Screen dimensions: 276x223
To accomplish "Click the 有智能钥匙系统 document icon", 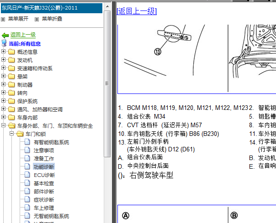I will pos(27,142).
